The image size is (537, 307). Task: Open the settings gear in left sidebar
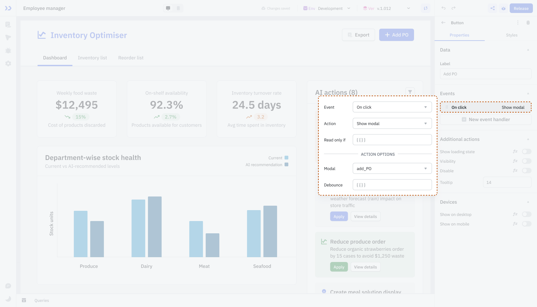pyautogui.click(x=8, y=63)
